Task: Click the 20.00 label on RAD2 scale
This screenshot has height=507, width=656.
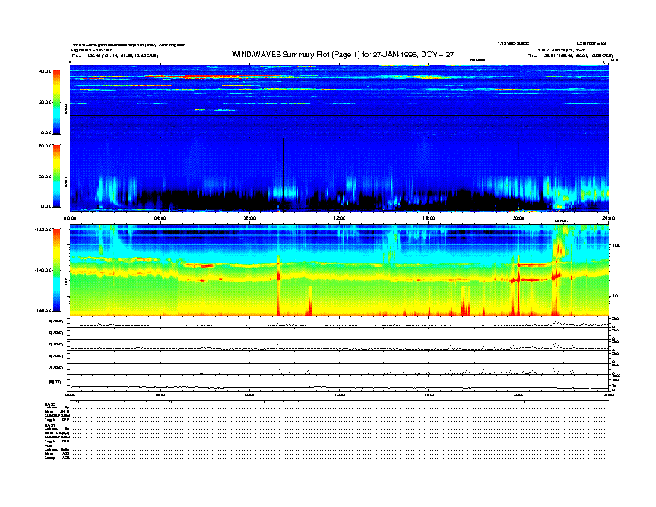Action: 45,102
